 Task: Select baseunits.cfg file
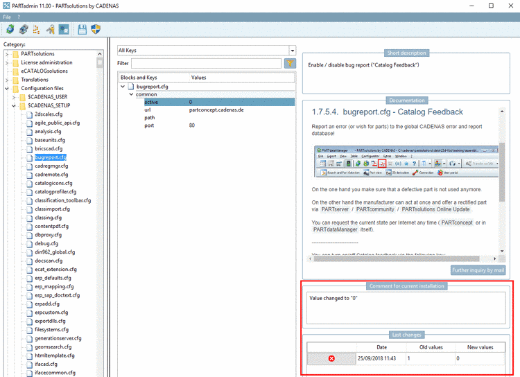(50, 140)
